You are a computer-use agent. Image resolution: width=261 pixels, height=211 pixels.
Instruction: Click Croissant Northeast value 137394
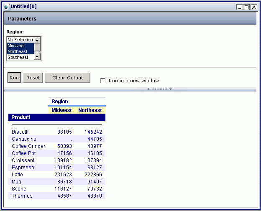tap(93, 160)
